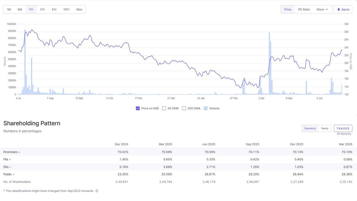Screen dimensions: 357x201
Task: Click the tall April volume bar
Action: (x=269, y=64)
